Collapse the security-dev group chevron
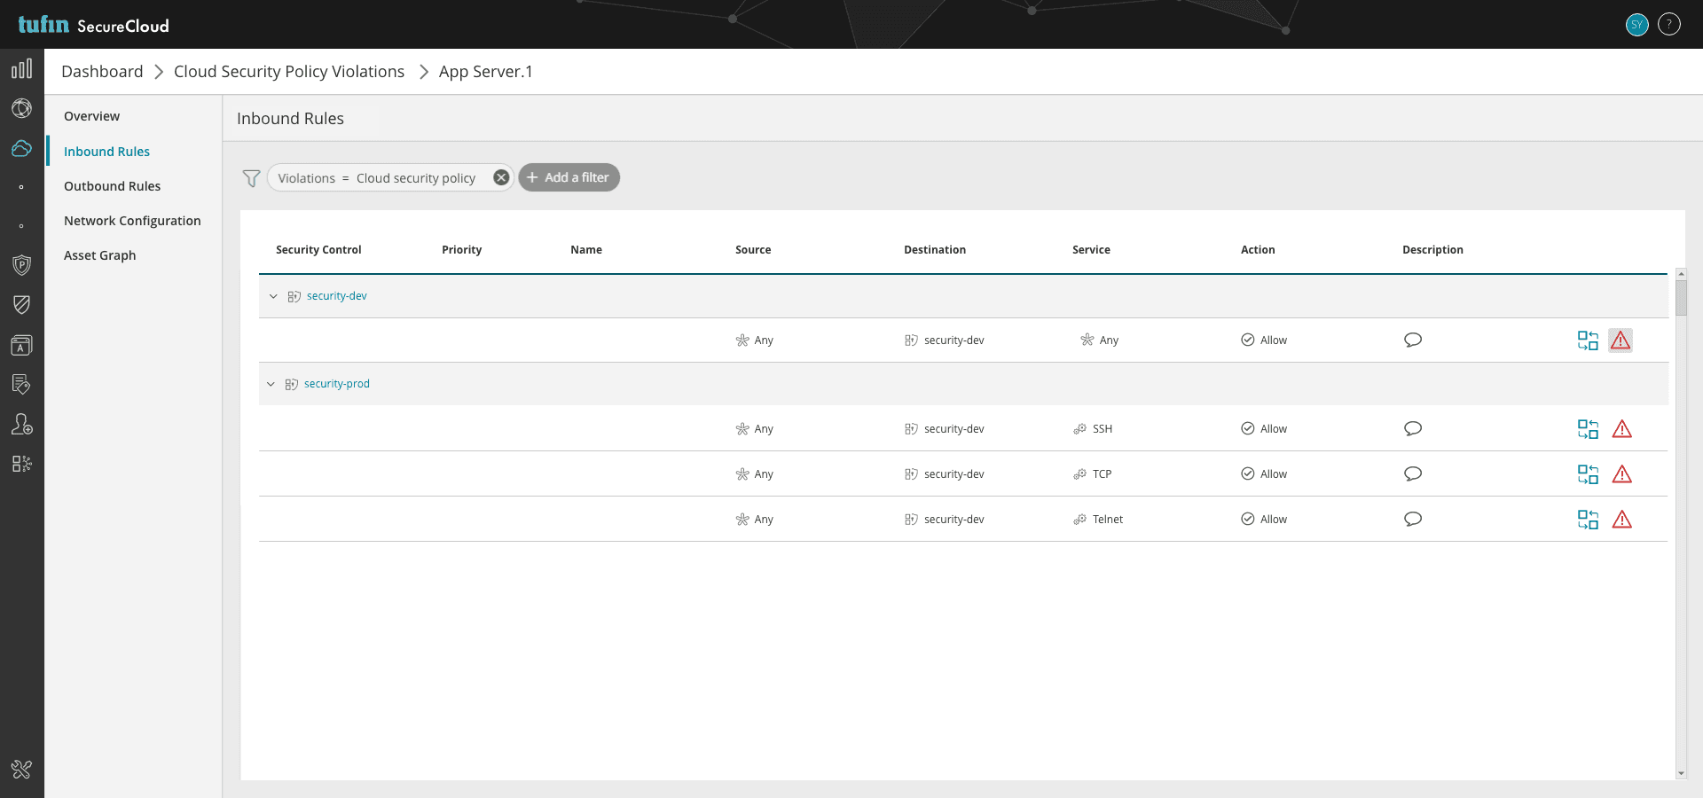Viewport: 1703px width, 798px height. click(x=273, y=296)
